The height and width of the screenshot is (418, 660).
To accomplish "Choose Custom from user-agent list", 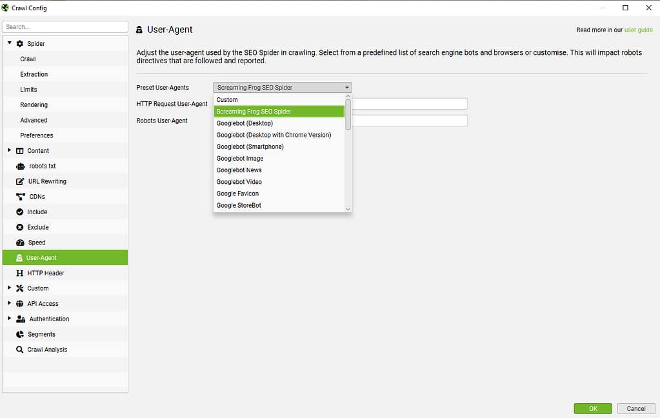I will point(279,100).
